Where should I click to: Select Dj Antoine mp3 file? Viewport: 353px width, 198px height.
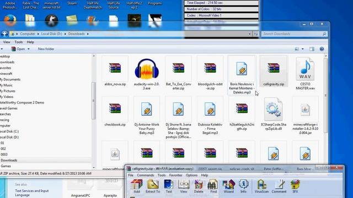147,116
